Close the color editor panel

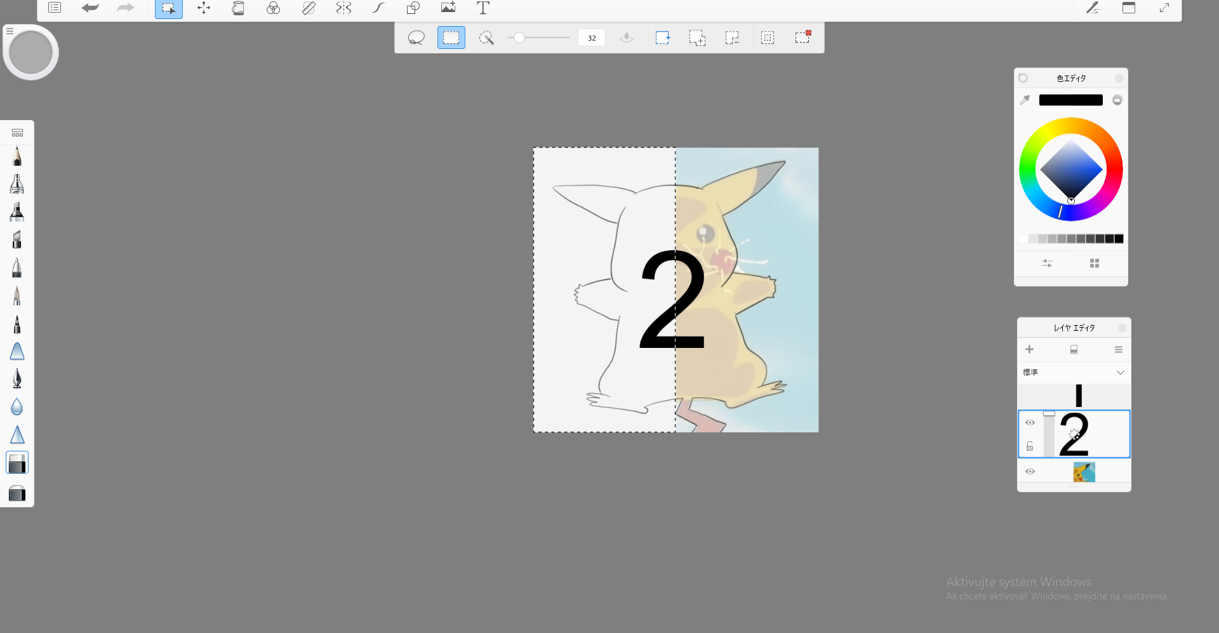point(1119,78)
